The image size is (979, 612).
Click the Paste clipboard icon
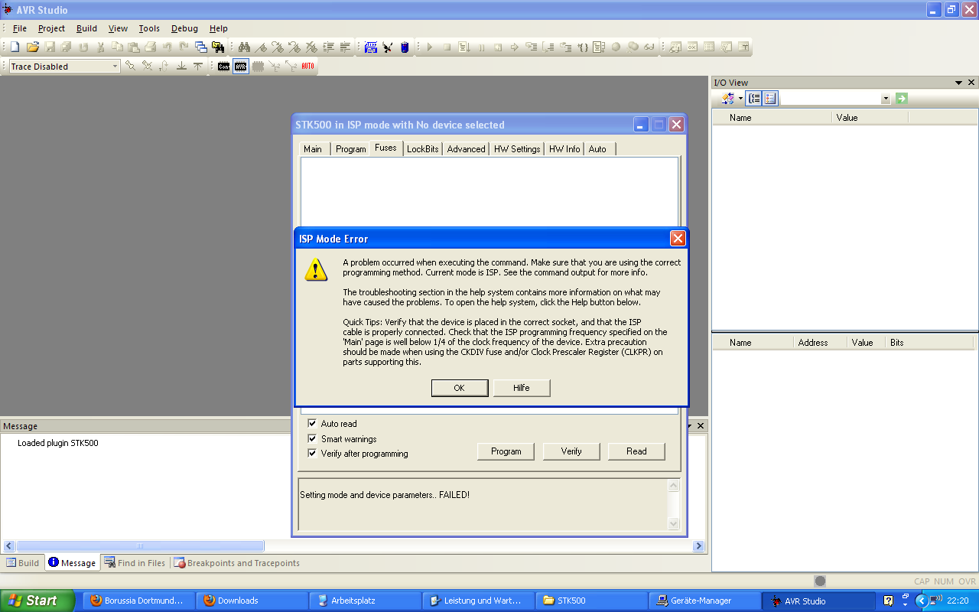(133, 47)
